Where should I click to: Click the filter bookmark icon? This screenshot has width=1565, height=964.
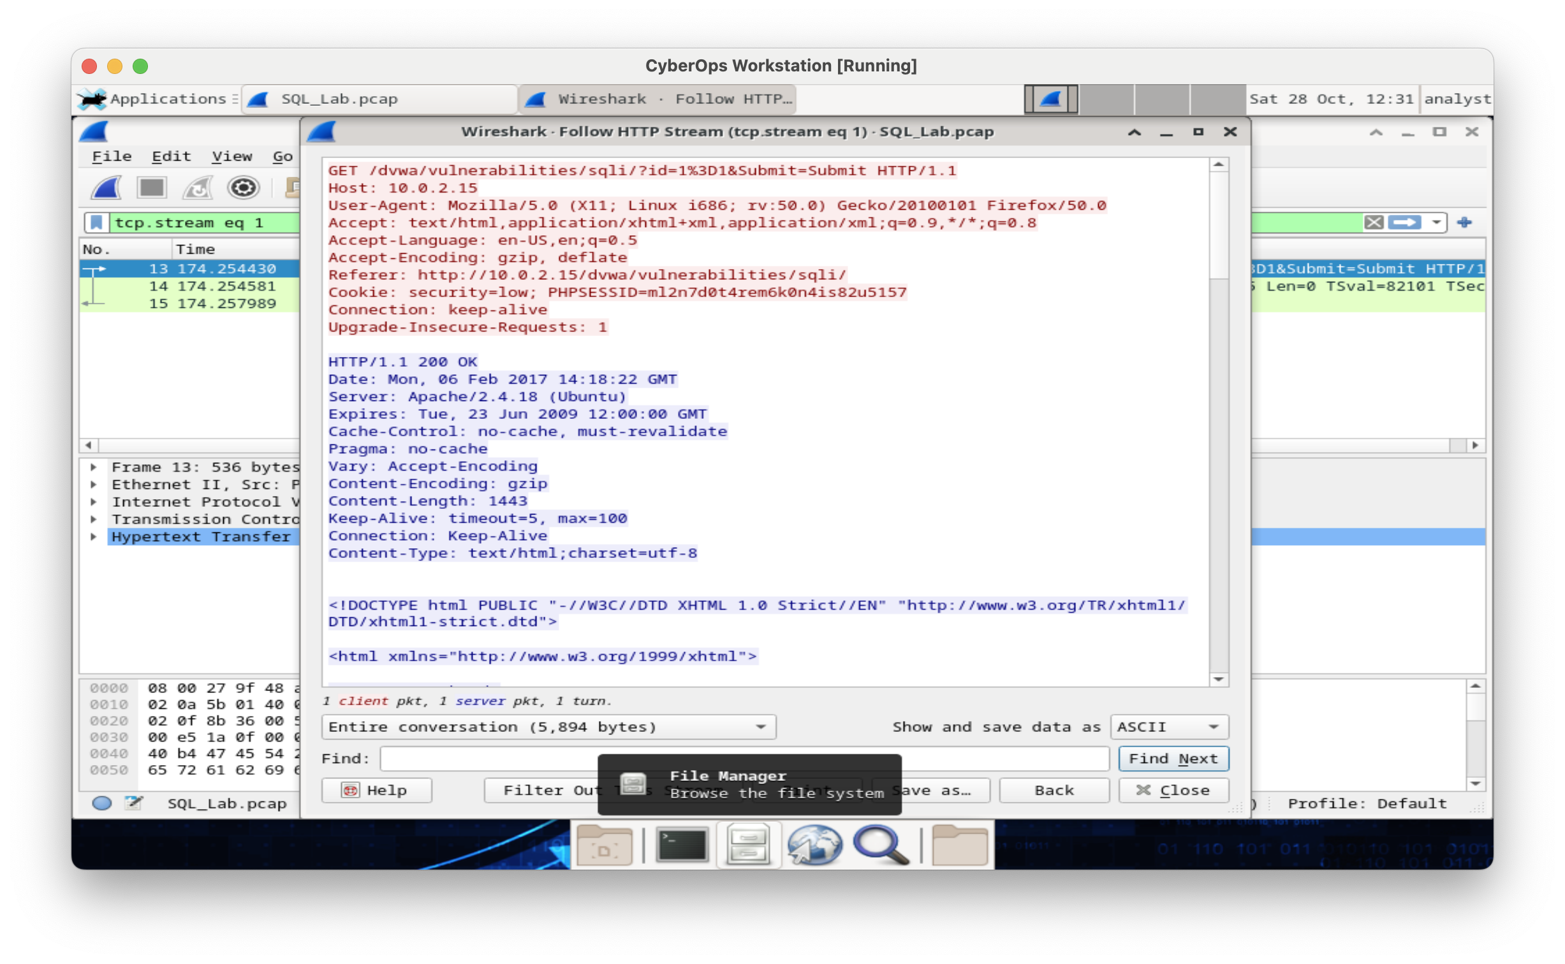tap(96, 223)
